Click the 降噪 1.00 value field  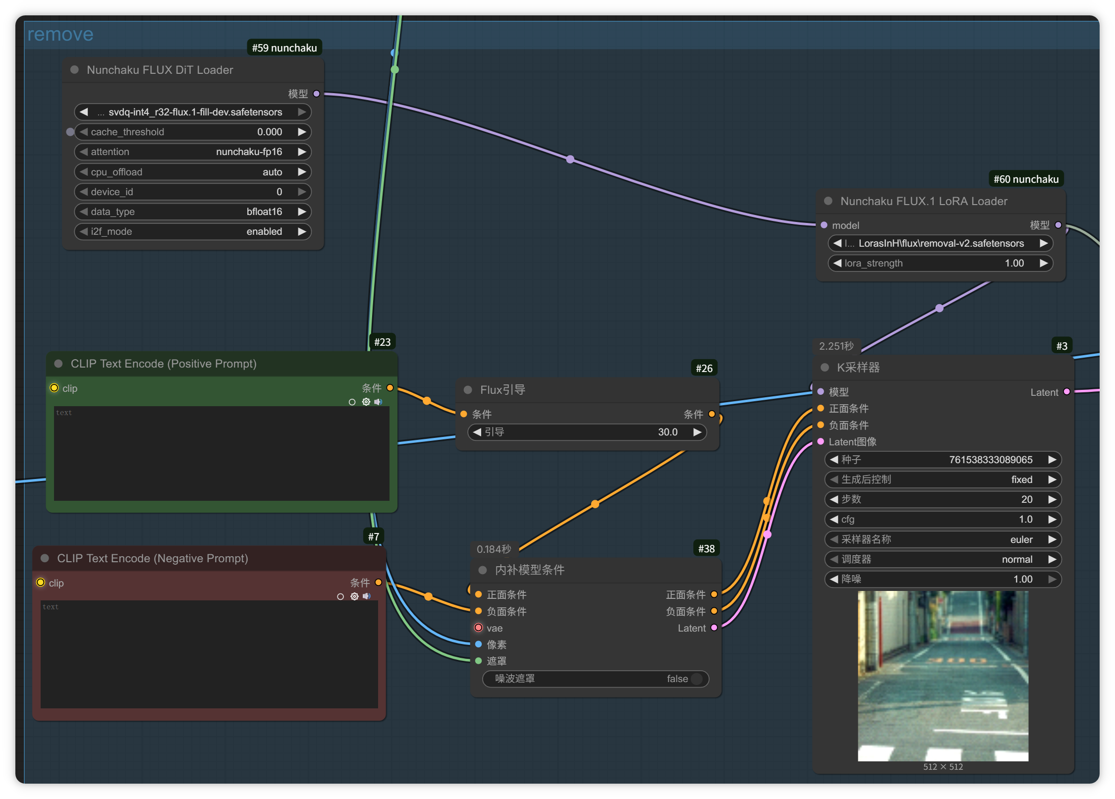click(943, 579)
